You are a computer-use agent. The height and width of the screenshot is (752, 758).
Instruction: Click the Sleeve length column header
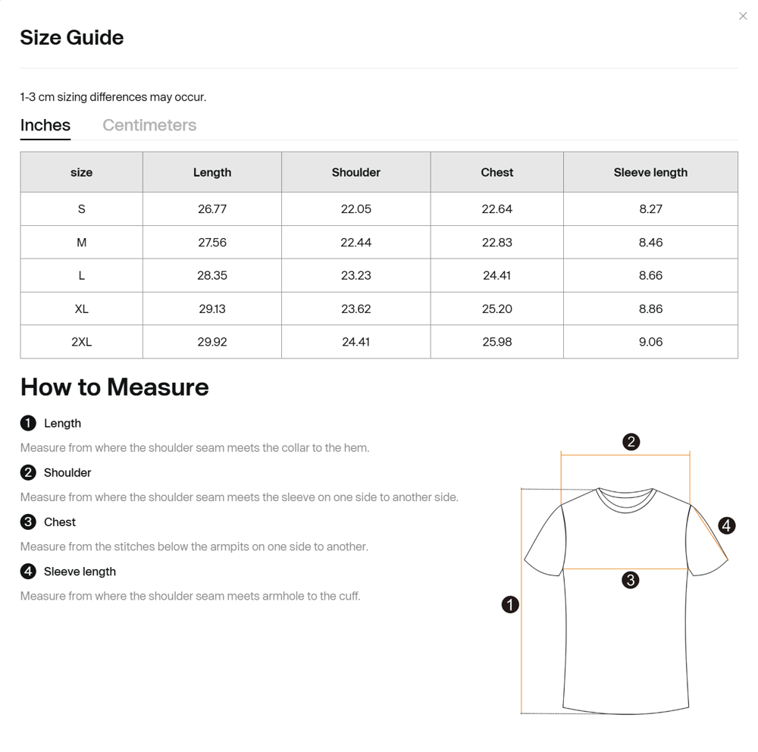[650, 172]
